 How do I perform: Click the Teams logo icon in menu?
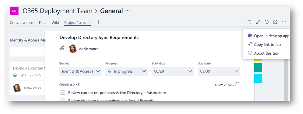click(250, 36)
